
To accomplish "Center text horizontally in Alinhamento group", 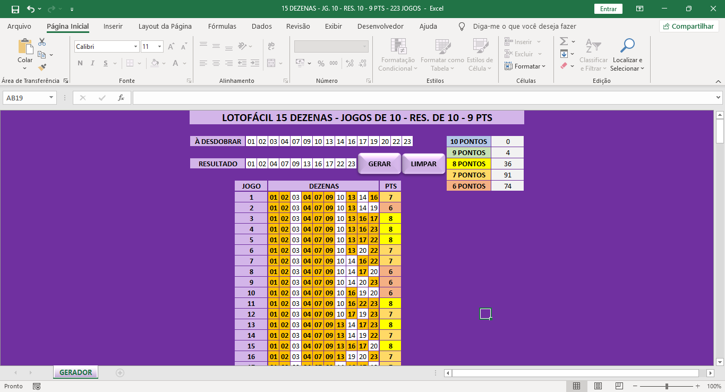I will coord(216,63).
